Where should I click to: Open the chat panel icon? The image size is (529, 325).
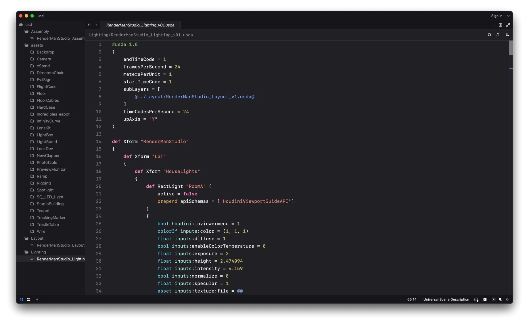pos(501,299)
